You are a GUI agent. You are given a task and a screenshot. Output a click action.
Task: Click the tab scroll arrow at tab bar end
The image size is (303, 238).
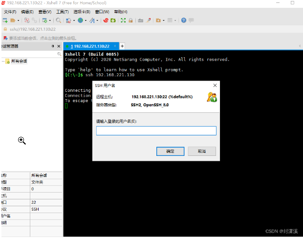300,46
